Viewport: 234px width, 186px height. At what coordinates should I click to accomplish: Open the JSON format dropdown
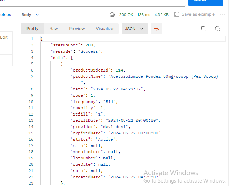point(135,29)
